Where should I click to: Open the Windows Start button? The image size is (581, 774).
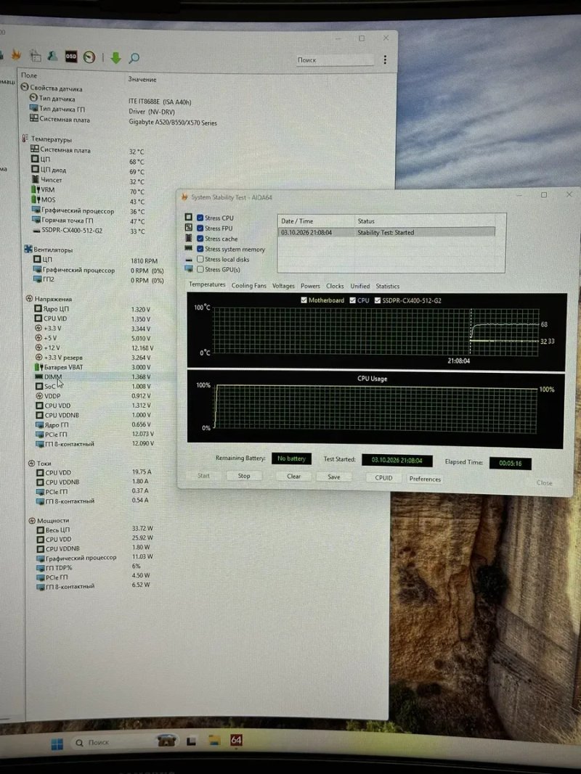(57, 744)
